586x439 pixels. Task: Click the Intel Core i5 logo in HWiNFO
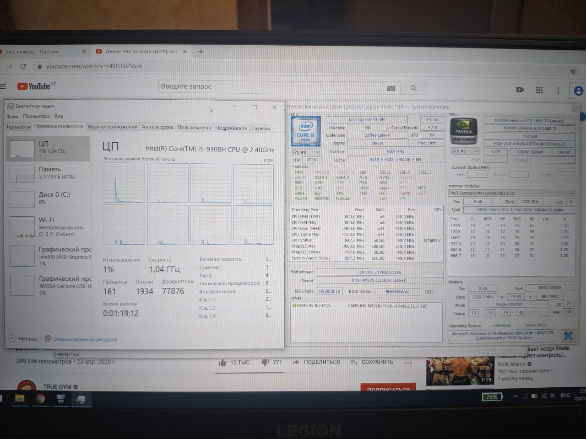pyautogui.click(x=306, y=132)
